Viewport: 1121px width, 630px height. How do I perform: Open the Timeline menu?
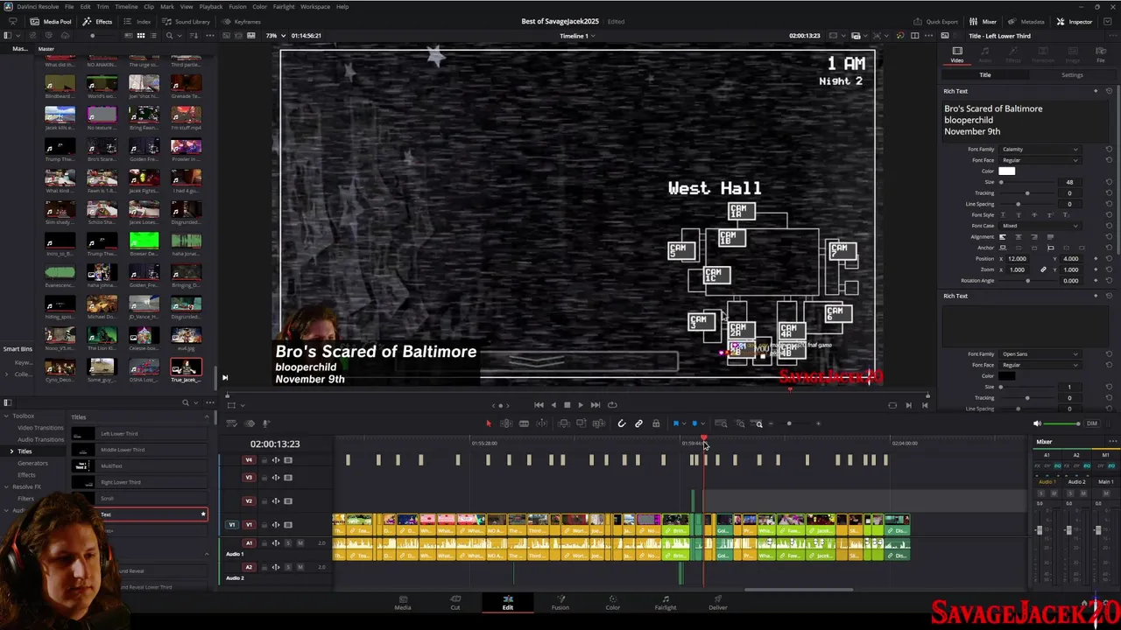pos(126,6)
